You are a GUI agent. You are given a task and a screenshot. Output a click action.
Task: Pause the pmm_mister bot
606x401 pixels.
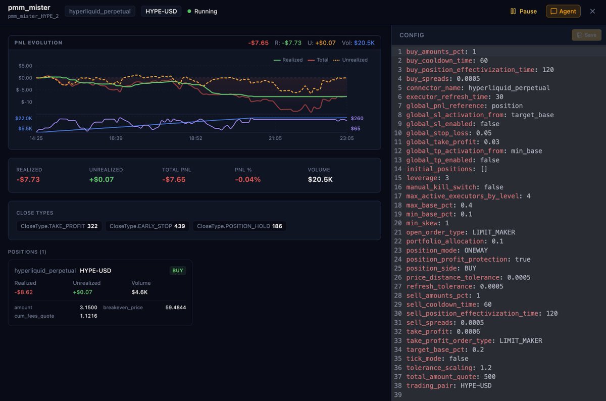pyautogui.click(x=523, y=11)
